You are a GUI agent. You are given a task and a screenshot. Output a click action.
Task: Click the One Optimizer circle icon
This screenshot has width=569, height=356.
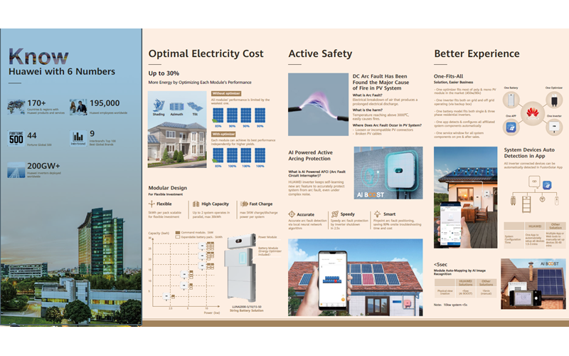pyautogui.click(x=554, y=100)
